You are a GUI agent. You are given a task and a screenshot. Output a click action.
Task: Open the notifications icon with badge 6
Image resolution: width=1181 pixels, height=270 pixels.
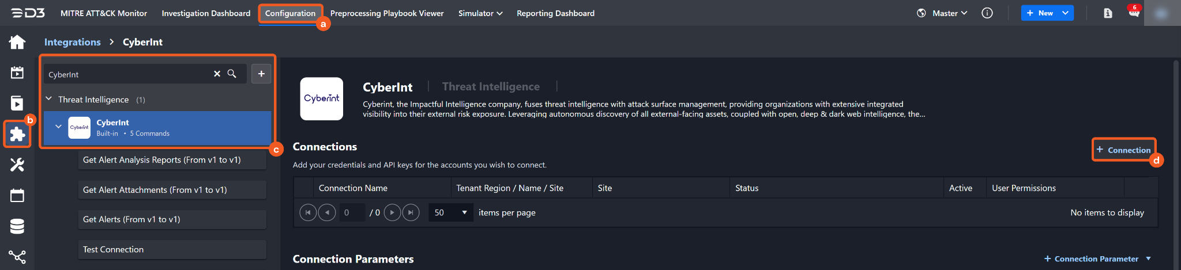[1134, 13]
